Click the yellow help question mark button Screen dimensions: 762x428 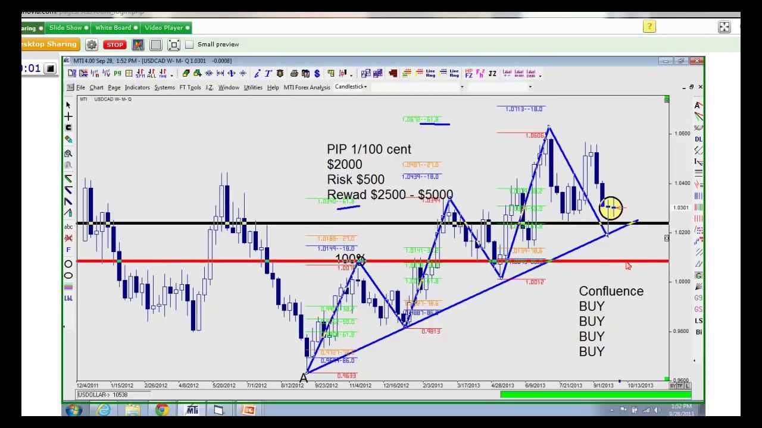click(649, 26)
